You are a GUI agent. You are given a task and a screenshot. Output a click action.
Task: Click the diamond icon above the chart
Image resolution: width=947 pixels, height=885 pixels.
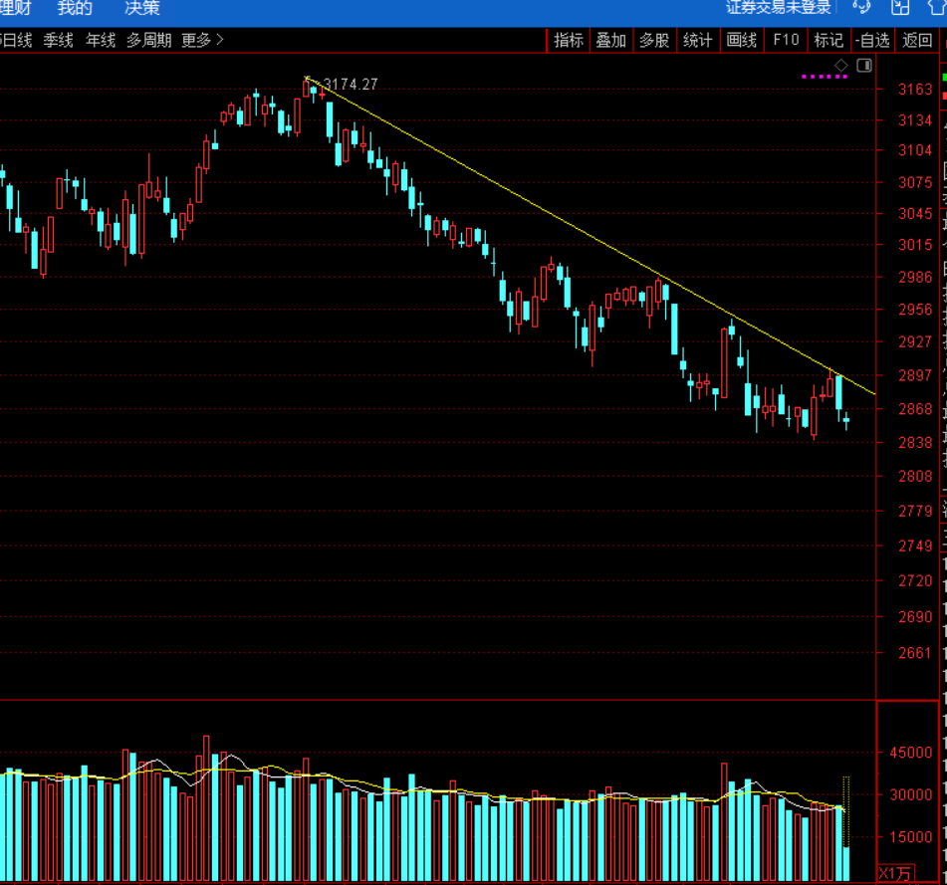(840, 65)
